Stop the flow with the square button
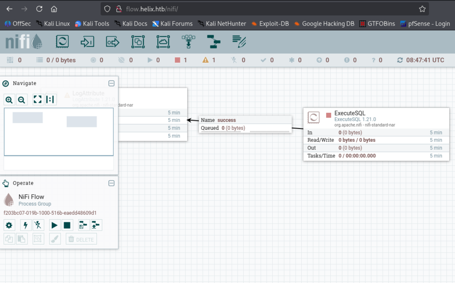 67,225
